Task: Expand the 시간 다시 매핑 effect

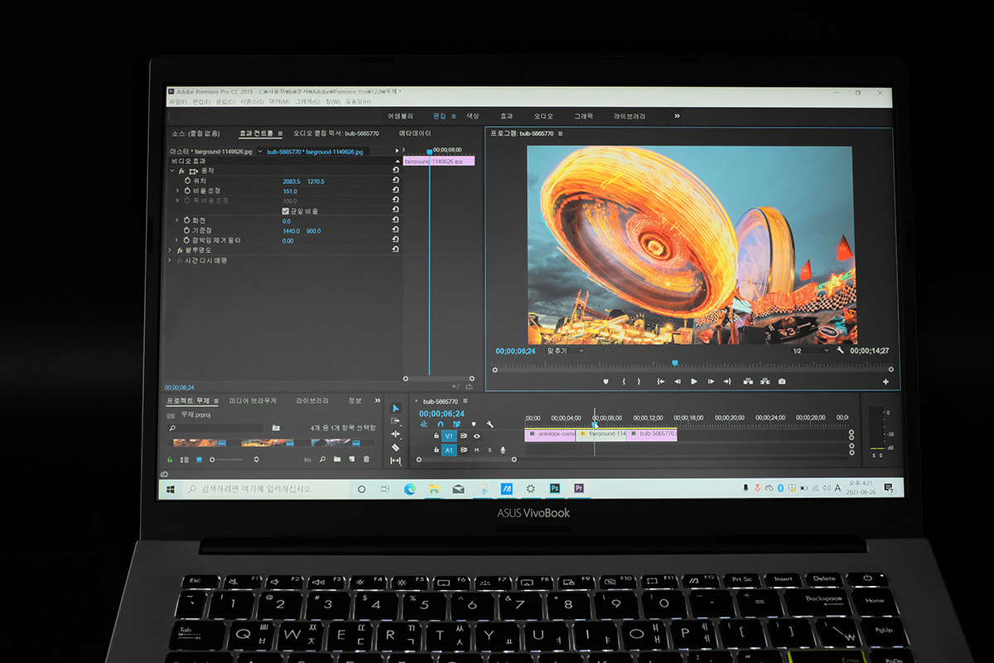Action: [x=171, y=260]
